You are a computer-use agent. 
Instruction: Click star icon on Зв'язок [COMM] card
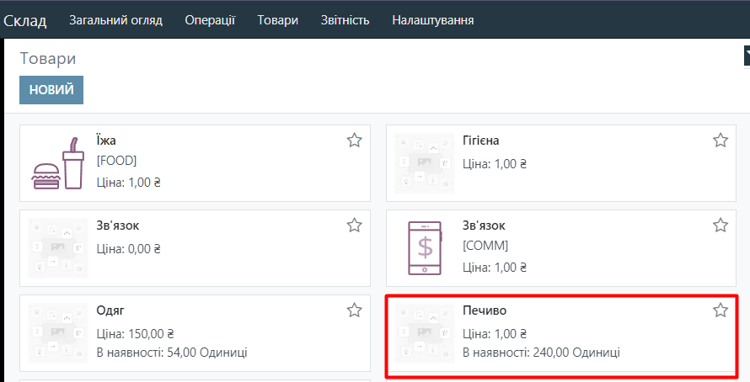(720, 225)
